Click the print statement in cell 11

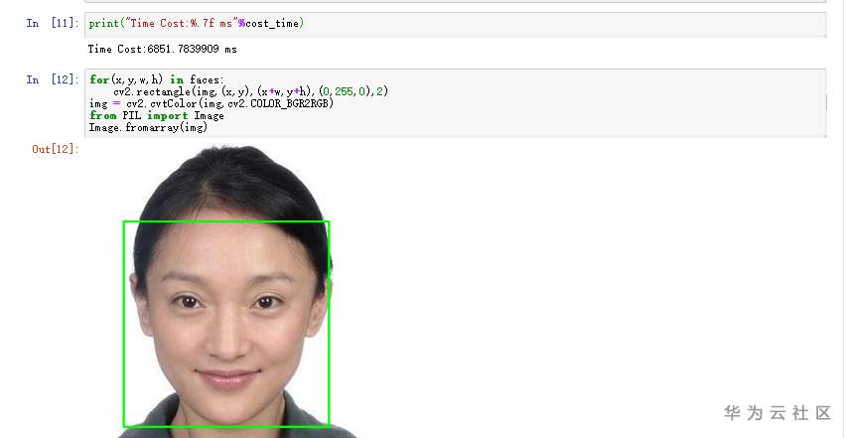197,23
